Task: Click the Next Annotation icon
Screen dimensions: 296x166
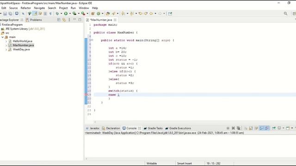Action: (x=123, y=13)
